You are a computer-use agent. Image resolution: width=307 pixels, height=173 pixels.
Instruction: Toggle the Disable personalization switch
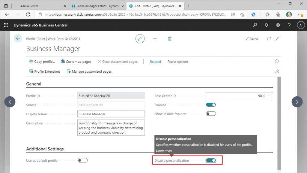[x=211, y=160]
